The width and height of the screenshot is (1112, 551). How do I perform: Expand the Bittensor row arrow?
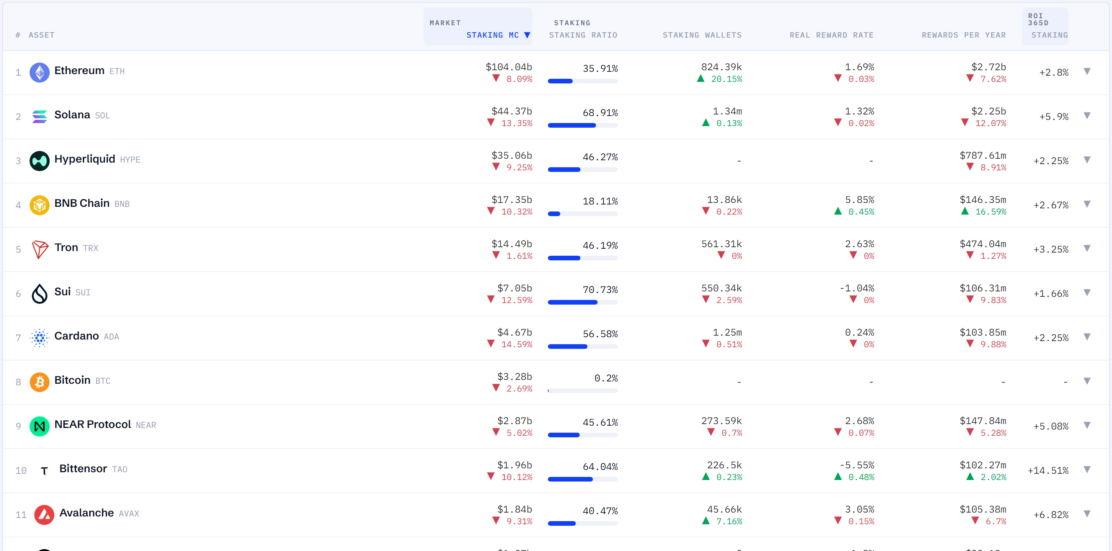click(1087, 470)
